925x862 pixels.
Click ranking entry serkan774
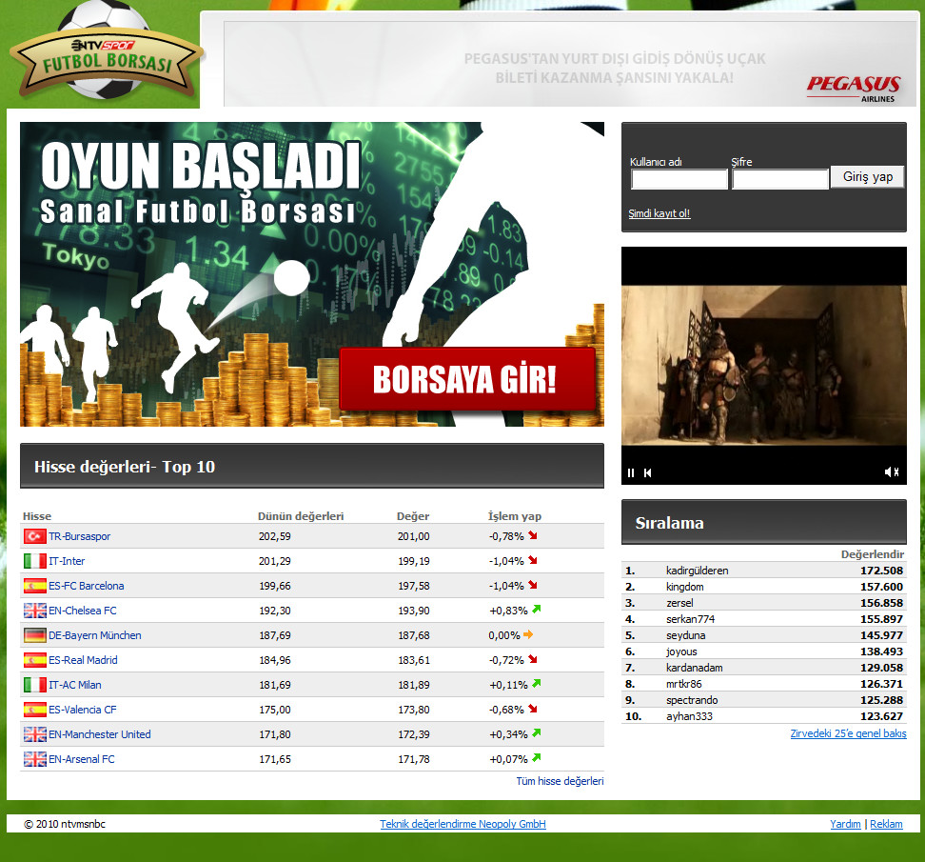coord(690,619)
